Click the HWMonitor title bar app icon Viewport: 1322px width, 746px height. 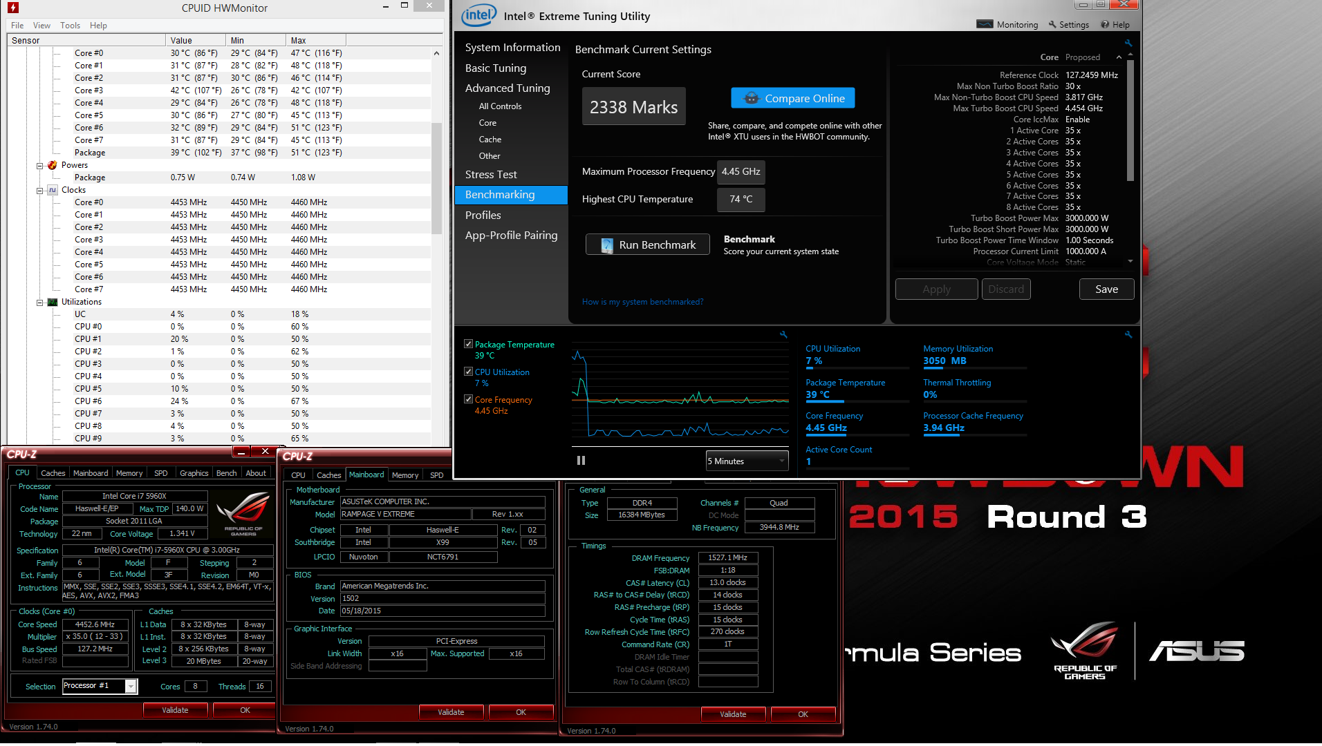tap(13, 8)
